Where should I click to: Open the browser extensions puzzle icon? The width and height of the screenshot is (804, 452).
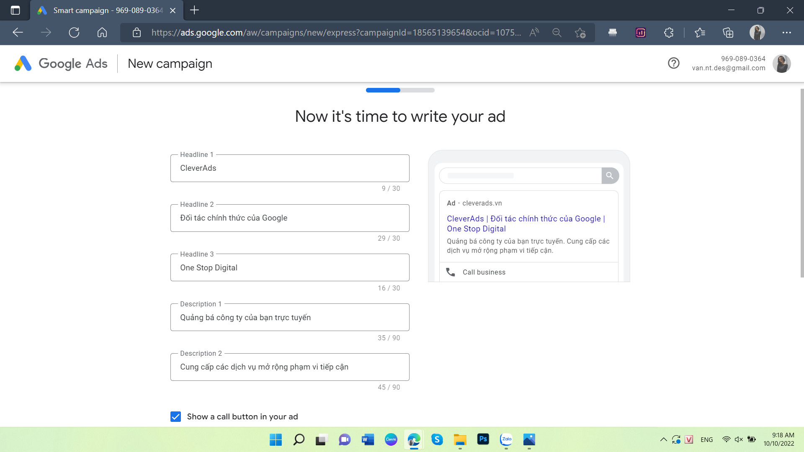tap(669, 33)
